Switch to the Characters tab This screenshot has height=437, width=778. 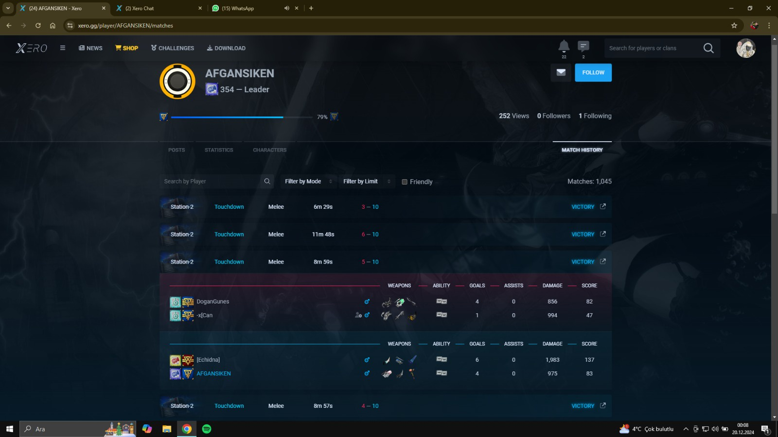[269, 150]
